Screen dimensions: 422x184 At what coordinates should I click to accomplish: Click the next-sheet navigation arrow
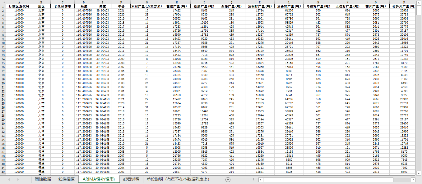tap(19, 179)
